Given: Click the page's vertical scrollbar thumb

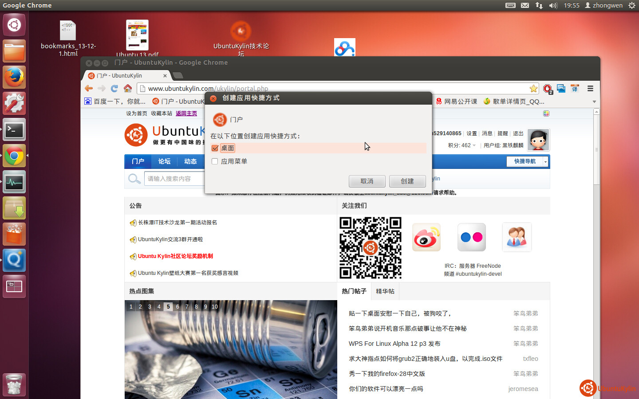Looking at the screenshot, I should tap(596, 150).
